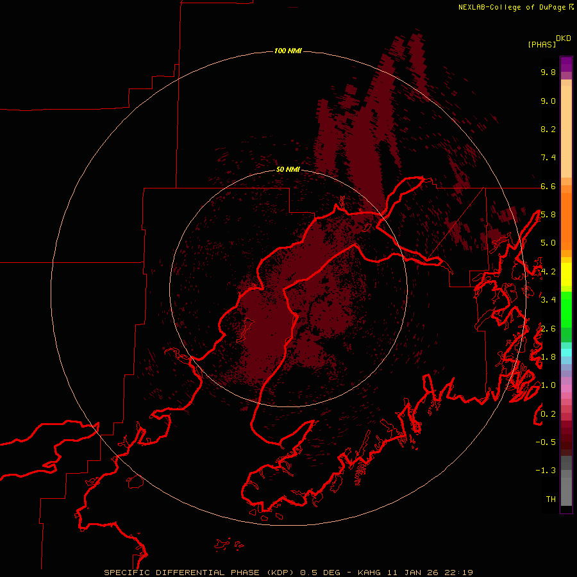Viewport: 577px width, 577px height.
Task: Select the 9.0 scale label
Action: pos(548,101)
